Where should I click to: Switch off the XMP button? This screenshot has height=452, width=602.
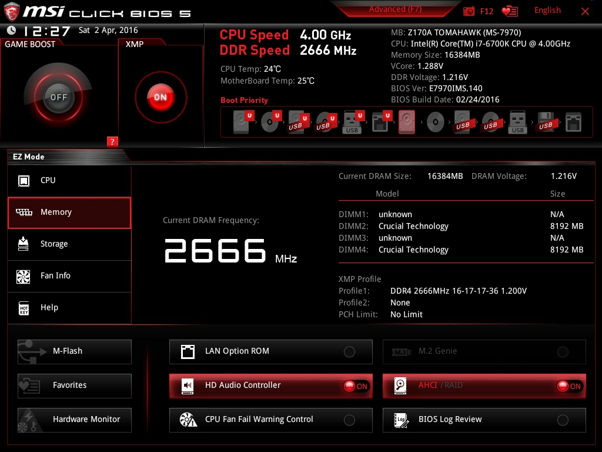point(160,97)
